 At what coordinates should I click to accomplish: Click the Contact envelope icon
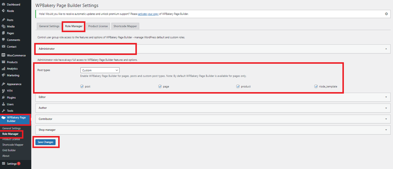(x=3, y=47)
